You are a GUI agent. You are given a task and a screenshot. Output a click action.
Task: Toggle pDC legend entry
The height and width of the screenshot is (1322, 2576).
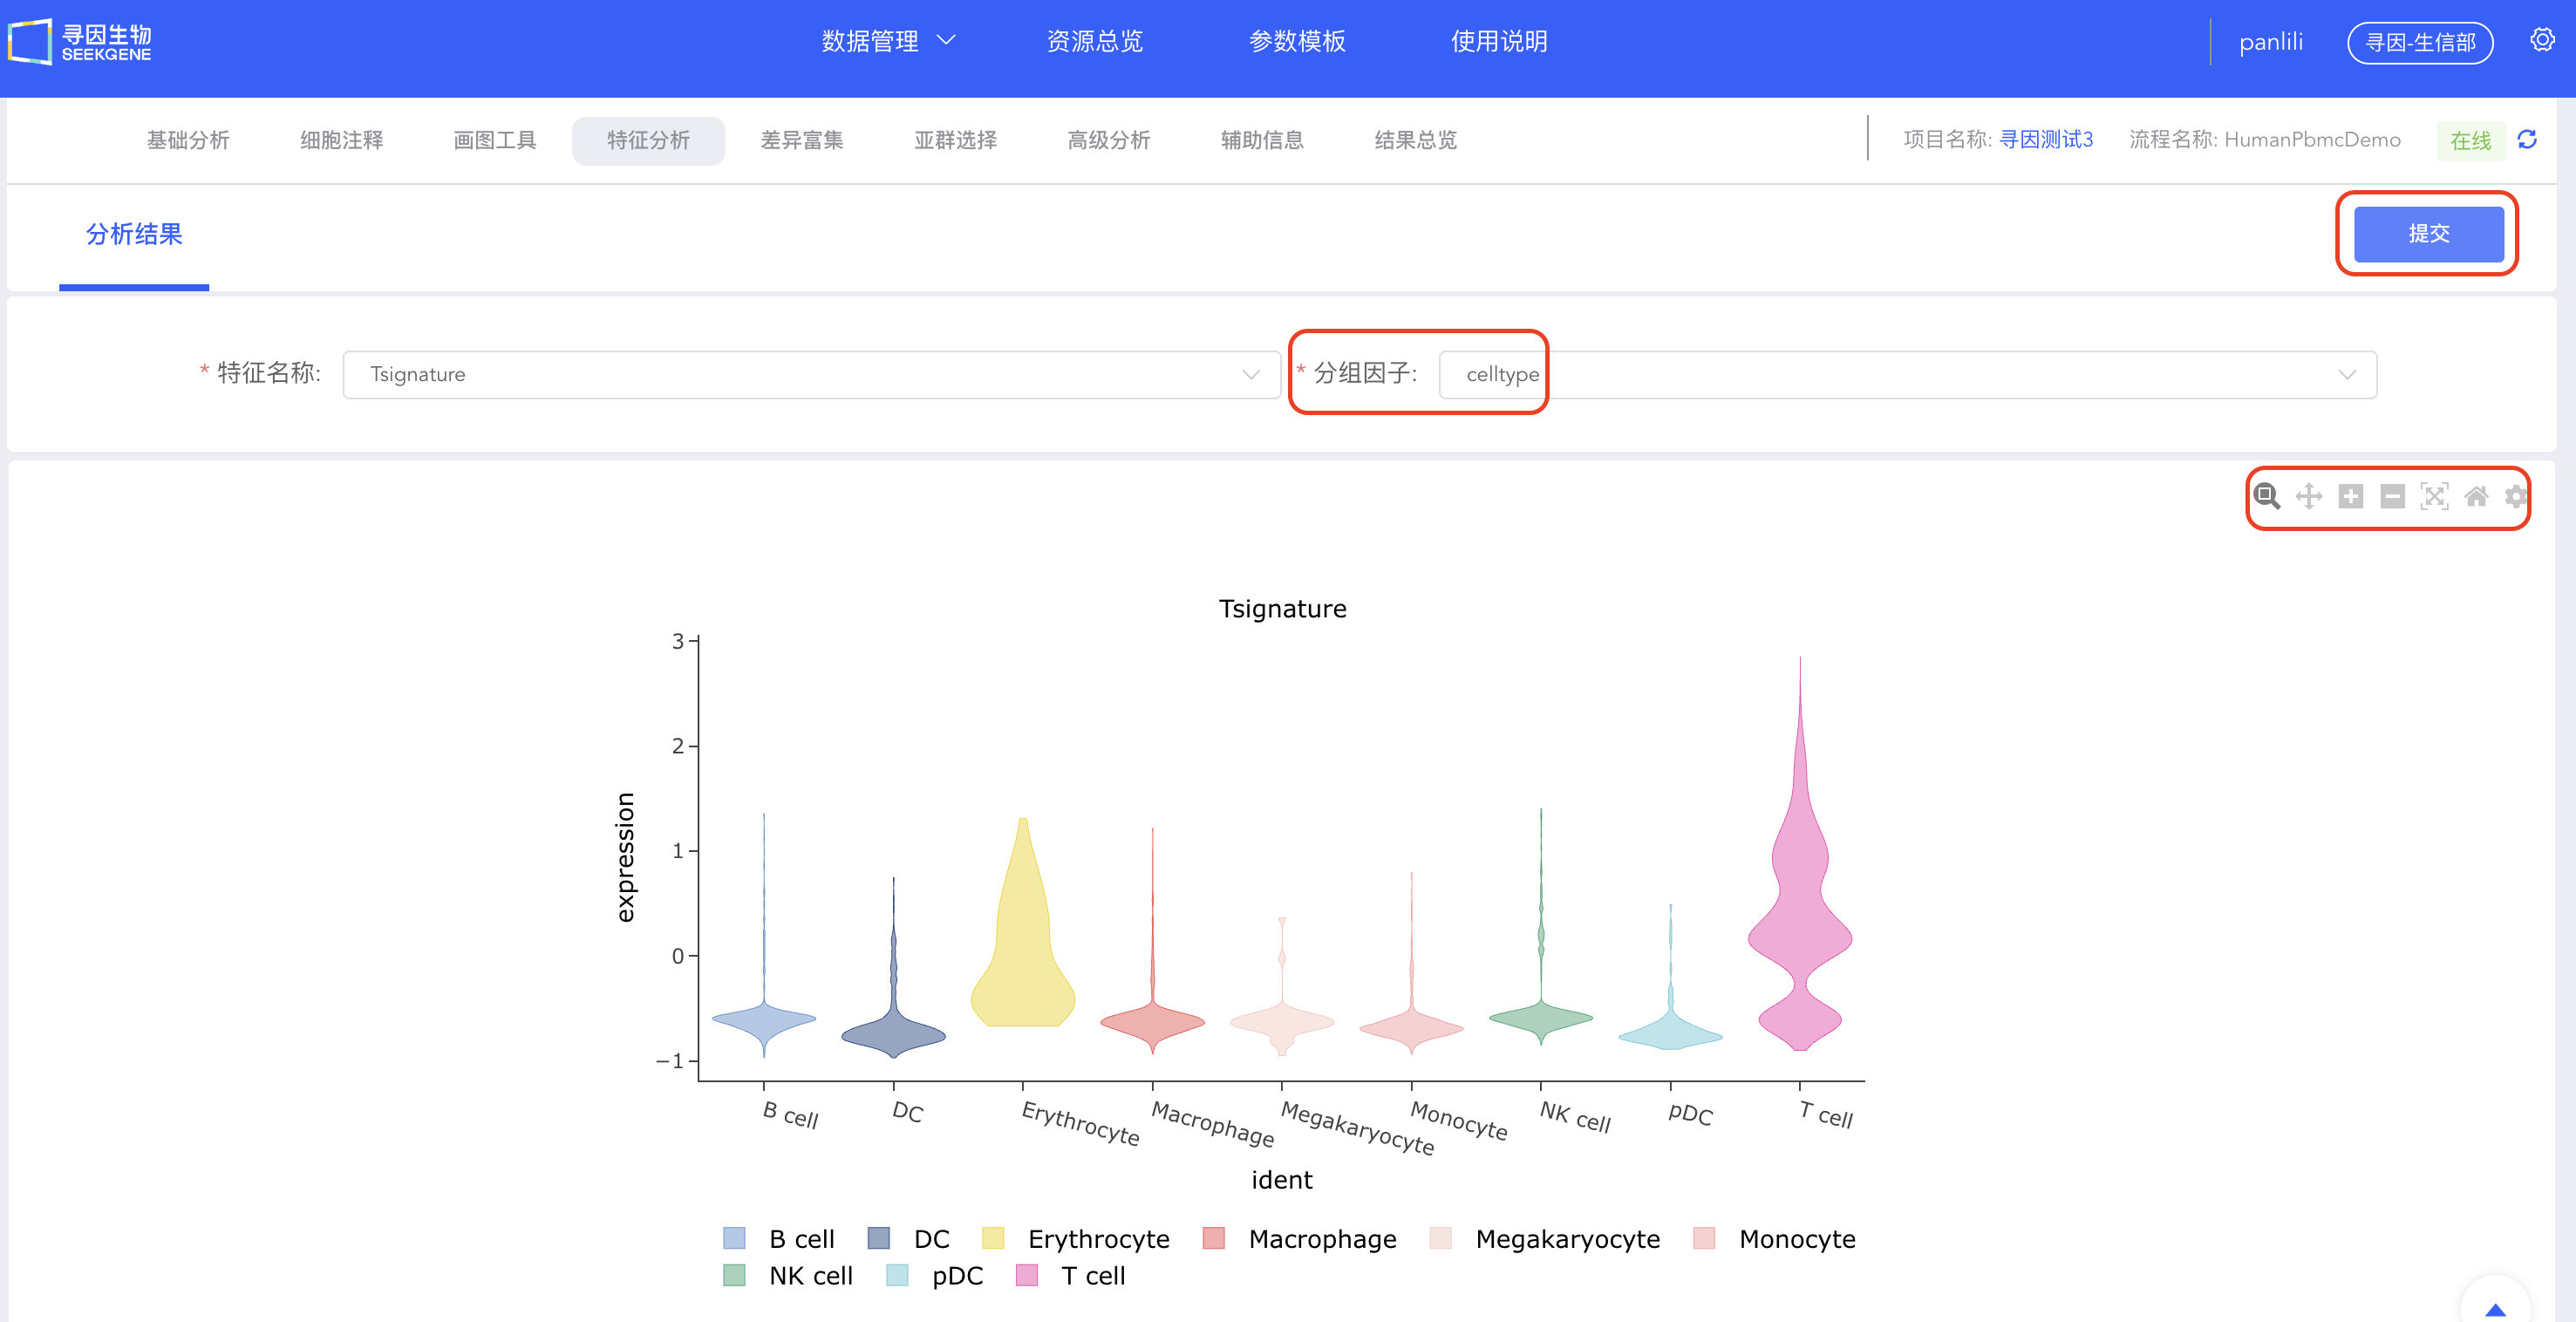coord(934,1275)
